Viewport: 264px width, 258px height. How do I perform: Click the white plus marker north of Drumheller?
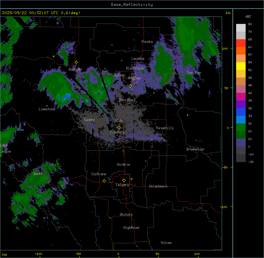188,115
